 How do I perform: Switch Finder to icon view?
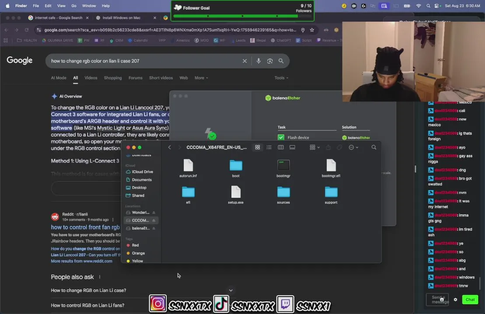[x=257, y=147]
